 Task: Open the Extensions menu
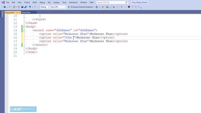73,3
